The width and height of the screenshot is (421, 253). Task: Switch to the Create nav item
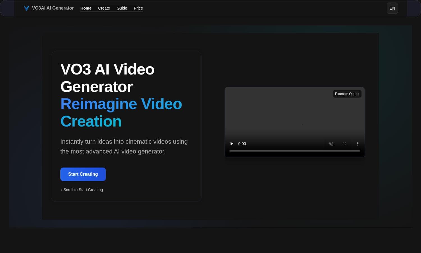click(104, 8)
